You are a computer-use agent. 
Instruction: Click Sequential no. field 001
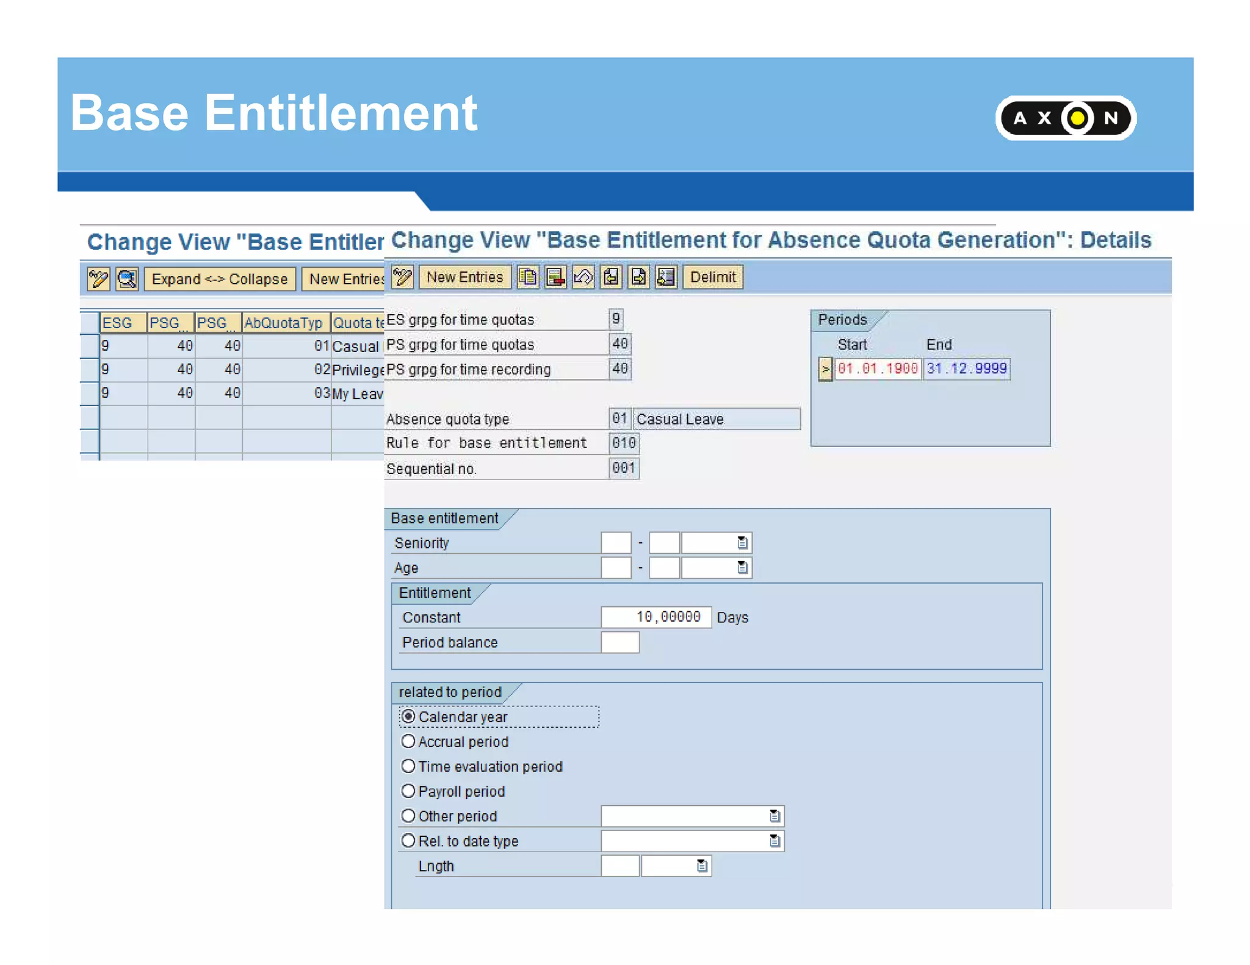624,468
